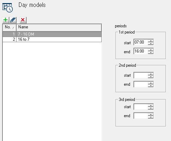This screenshot has height=141, width=171.
Task: Decrease the 1st period end time with the down arrow
Action: 151,53
